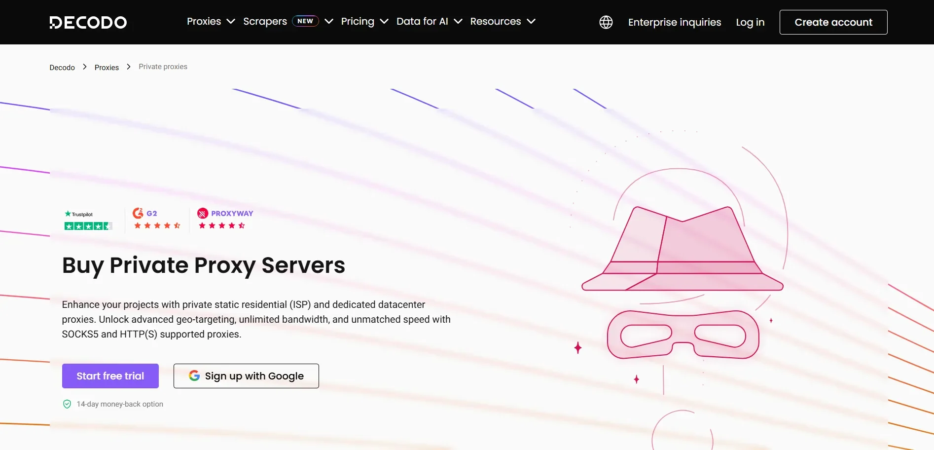Screen dimensions: 934x450
Task: Click the Proxyway rating badge
Action: [225, 220]
